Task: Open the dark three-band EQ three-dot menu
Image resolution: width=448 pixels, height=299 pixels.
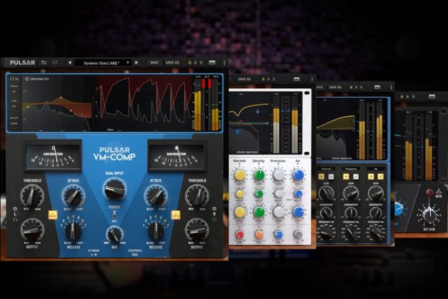Action: (x=391, y=87)
